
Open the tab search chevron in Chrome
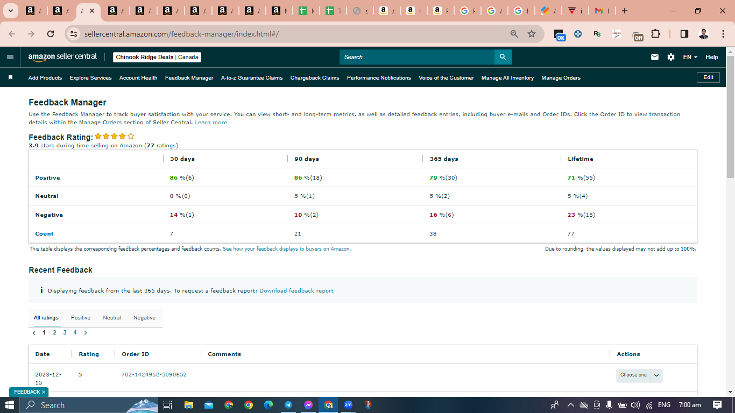10,11
